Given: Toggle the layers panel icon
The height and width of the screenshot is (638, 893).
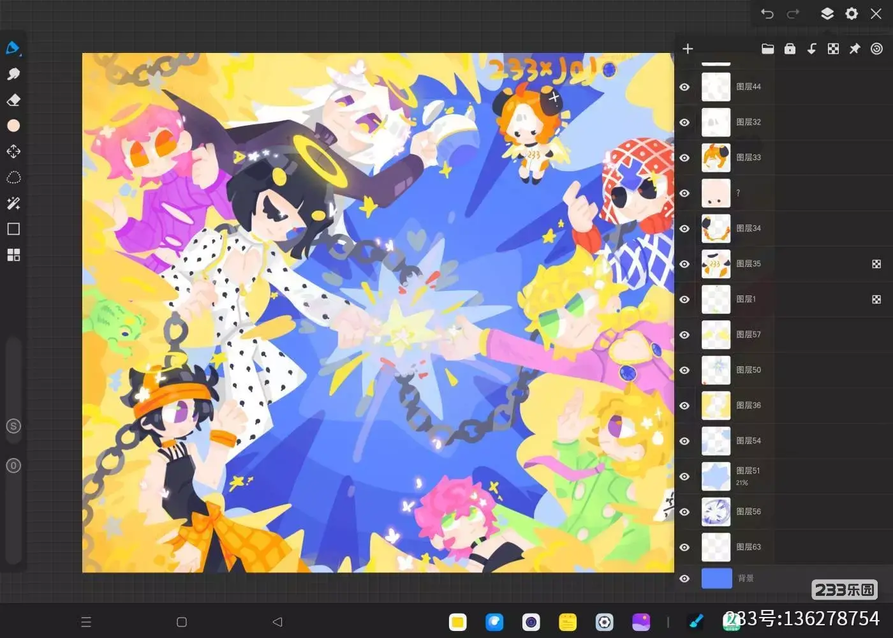Looking at the screenshot, I should tap(827, 13).
